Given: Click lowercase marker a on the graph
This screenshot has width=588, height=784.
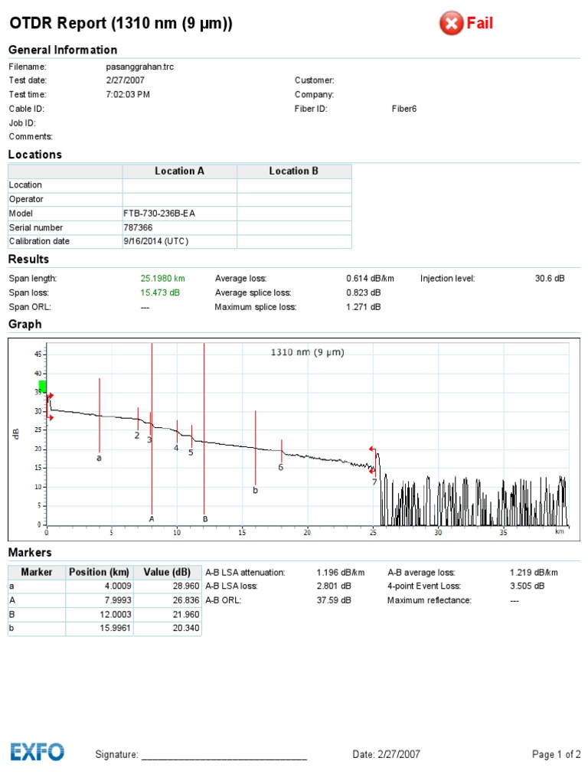Looking at the screenshot, I should (x=99, y=458).
